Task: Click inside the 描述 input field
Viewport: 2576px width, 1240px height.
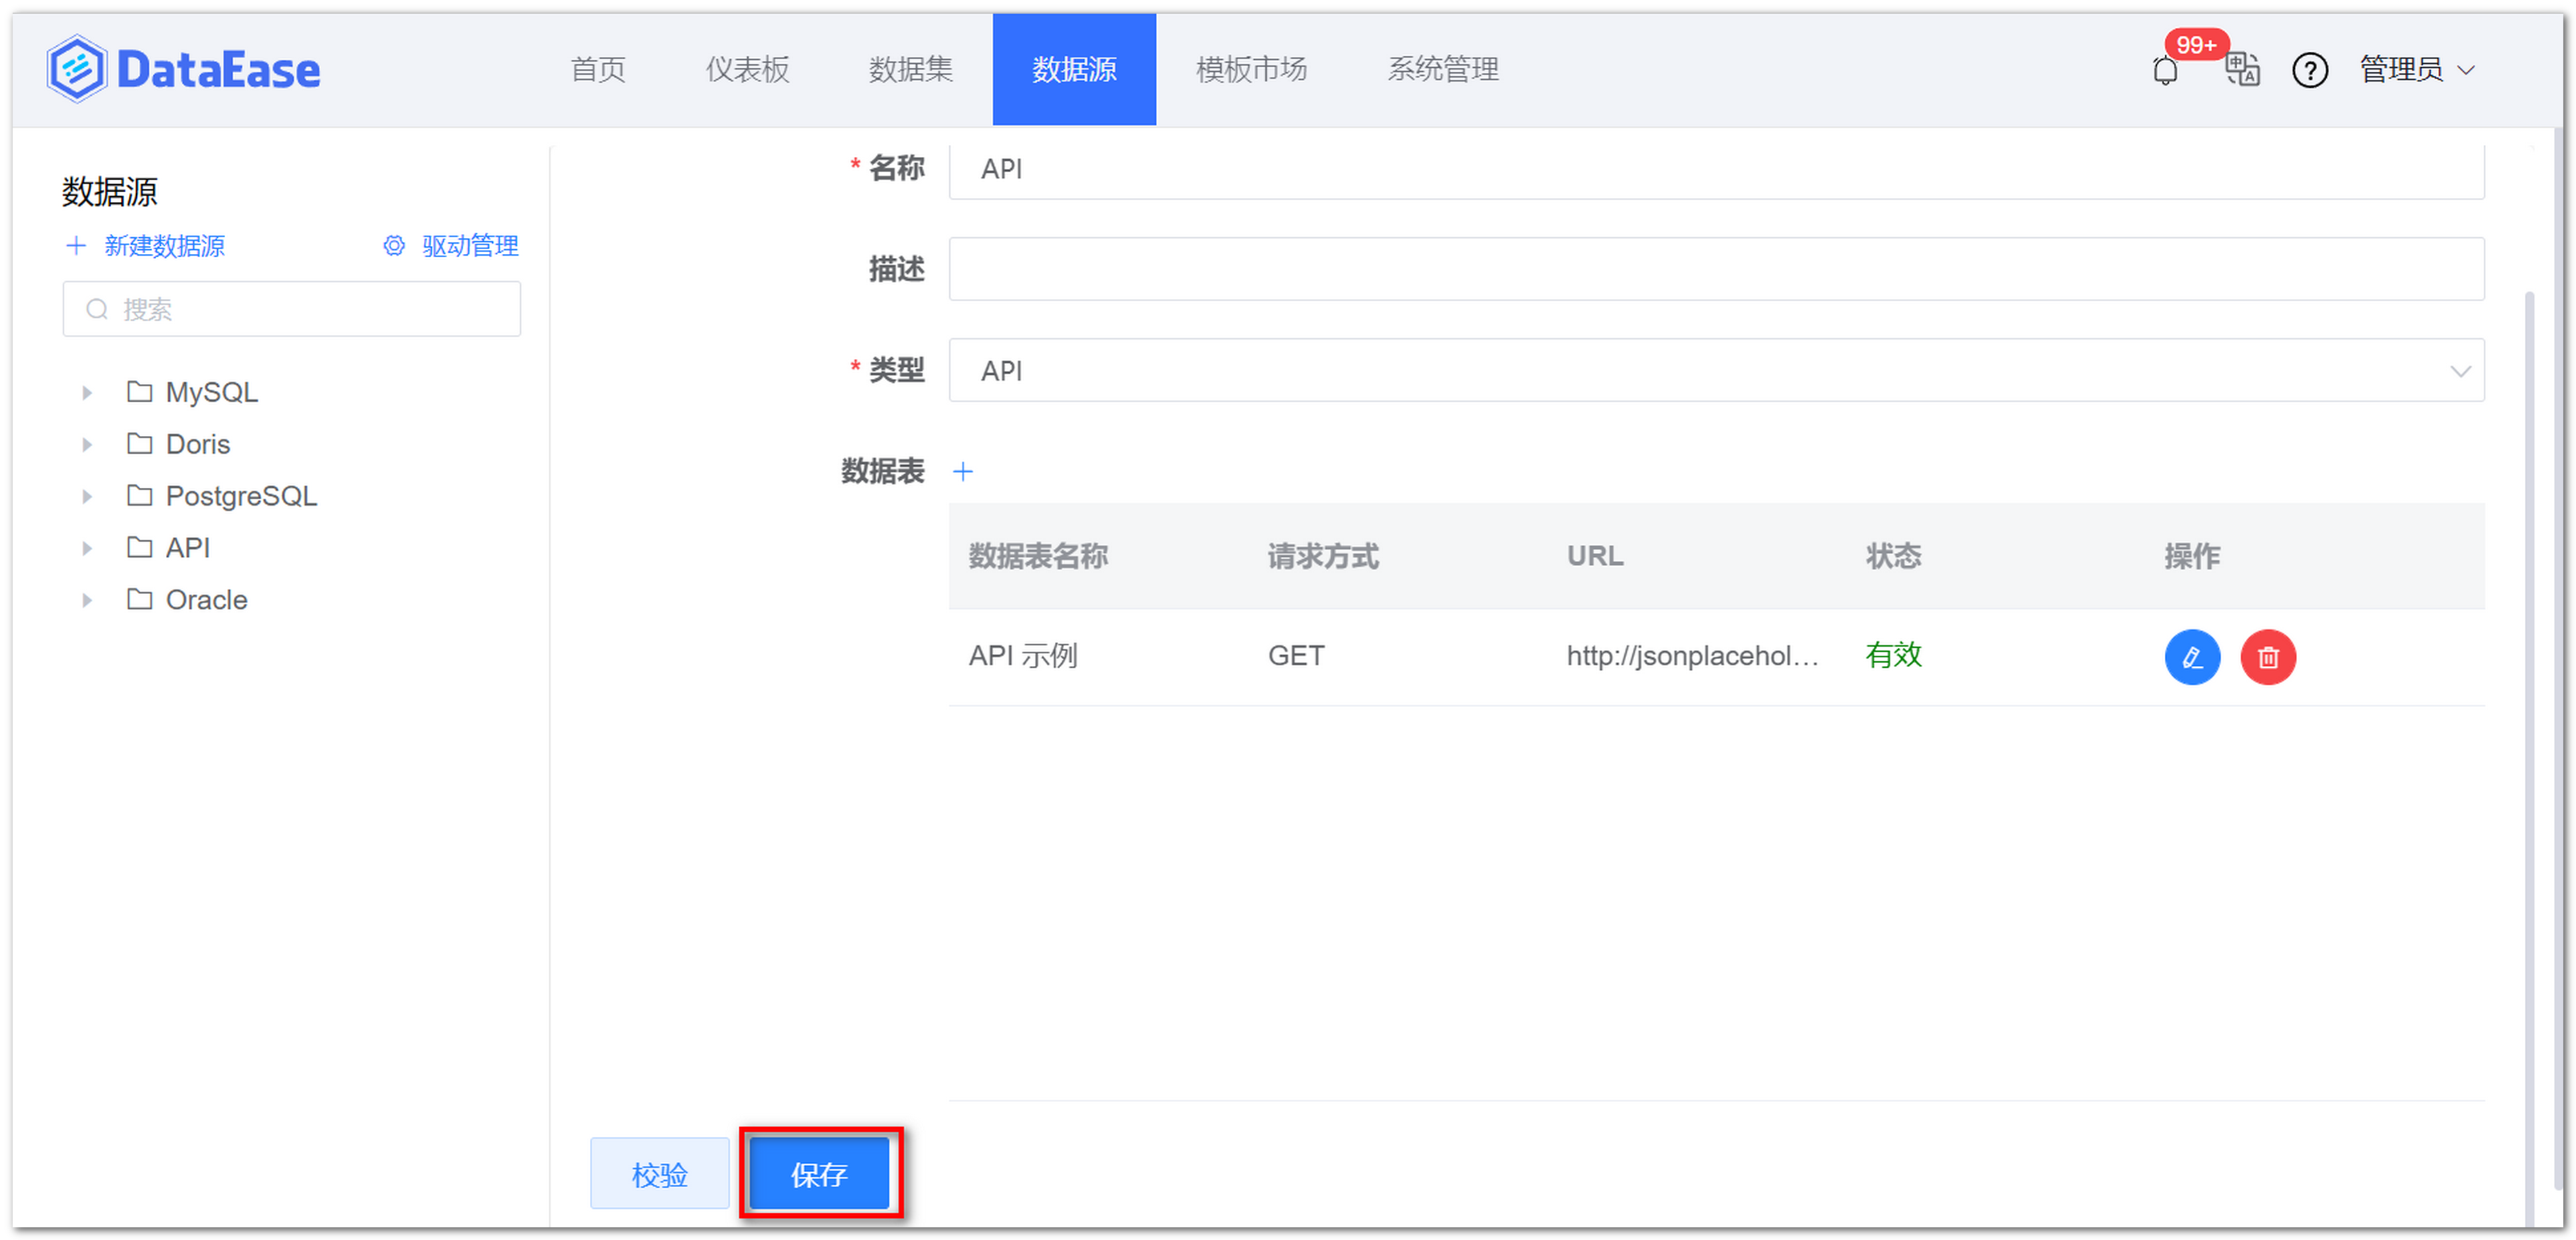Action: (1700, 268)
